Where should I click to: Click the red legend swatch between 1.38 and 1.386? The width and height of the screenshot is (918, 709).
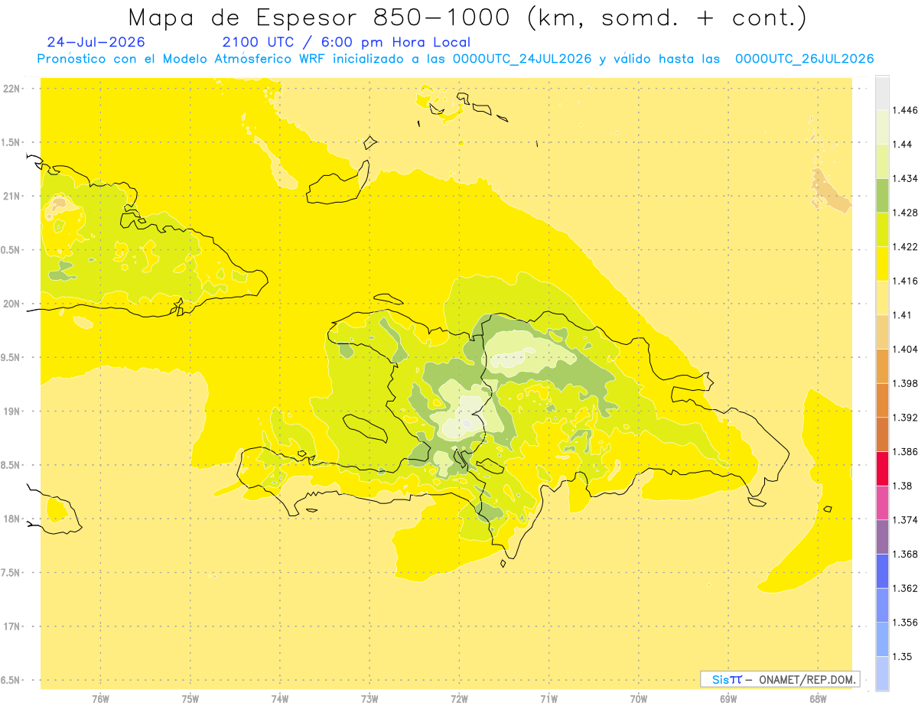[882, 469]
